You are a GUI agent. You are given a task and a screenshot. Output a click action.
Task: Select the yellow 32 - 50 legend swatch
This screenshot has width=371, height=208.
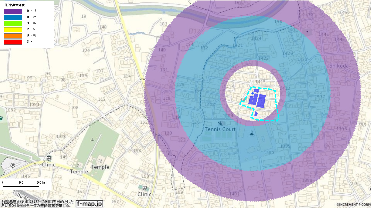point(13,30)
